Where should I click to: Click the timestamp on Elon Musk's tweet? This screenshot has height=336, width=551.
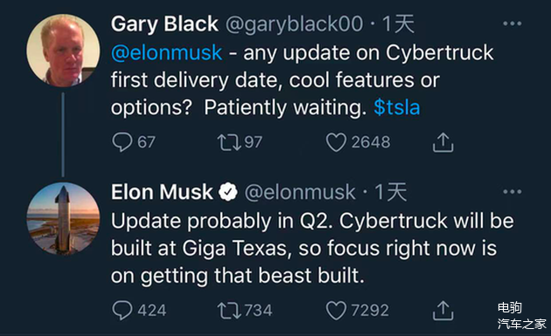(390, 192)
